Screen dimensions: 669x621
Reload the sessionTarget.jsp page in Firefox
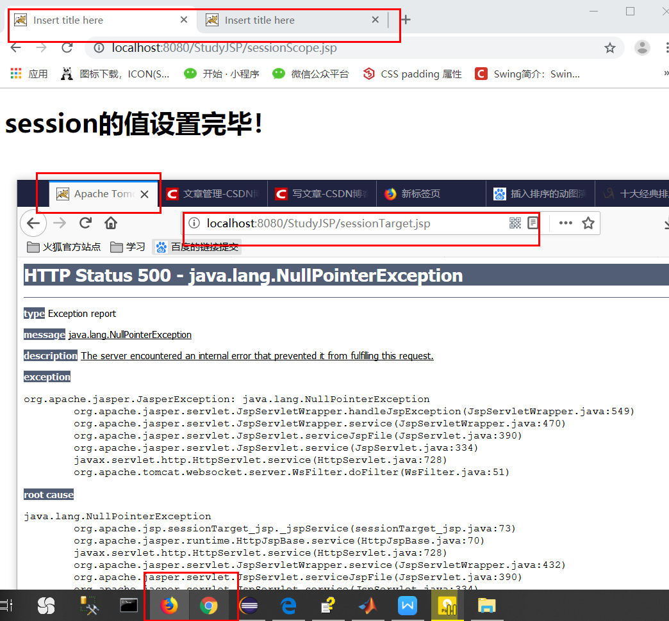coord(86,223)
